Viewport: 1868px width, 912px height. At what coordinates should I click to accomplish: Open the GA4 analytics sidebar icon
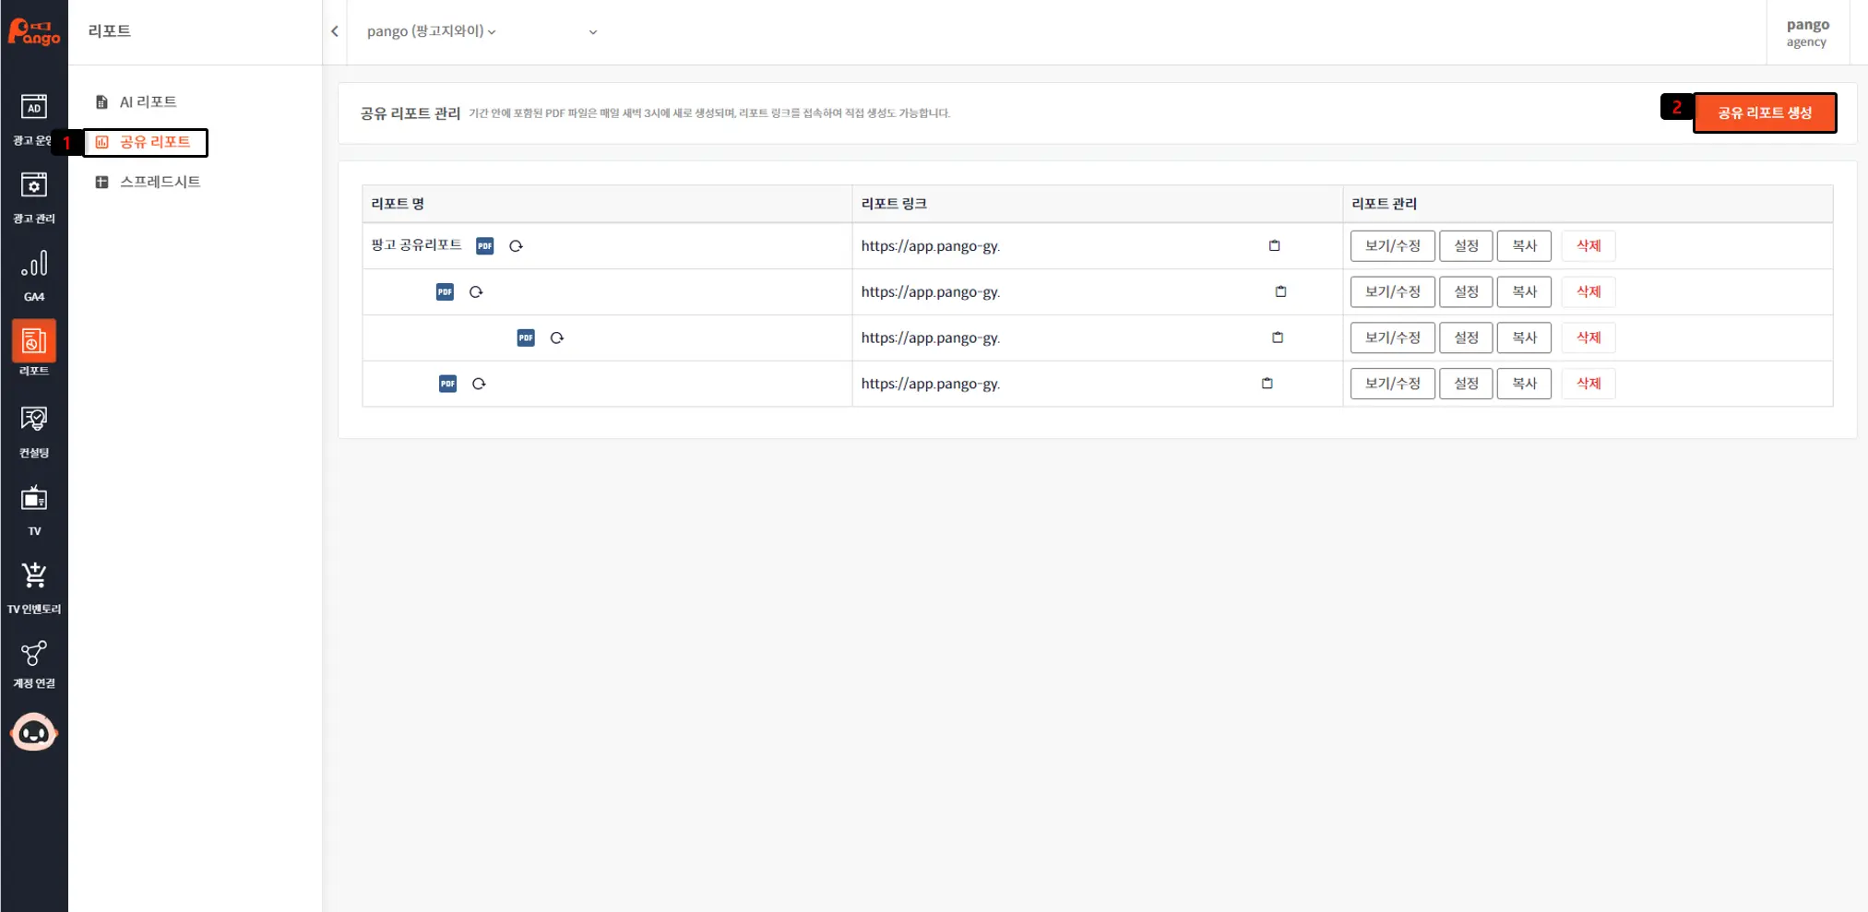pyautogui.click(x=34, y=274)
